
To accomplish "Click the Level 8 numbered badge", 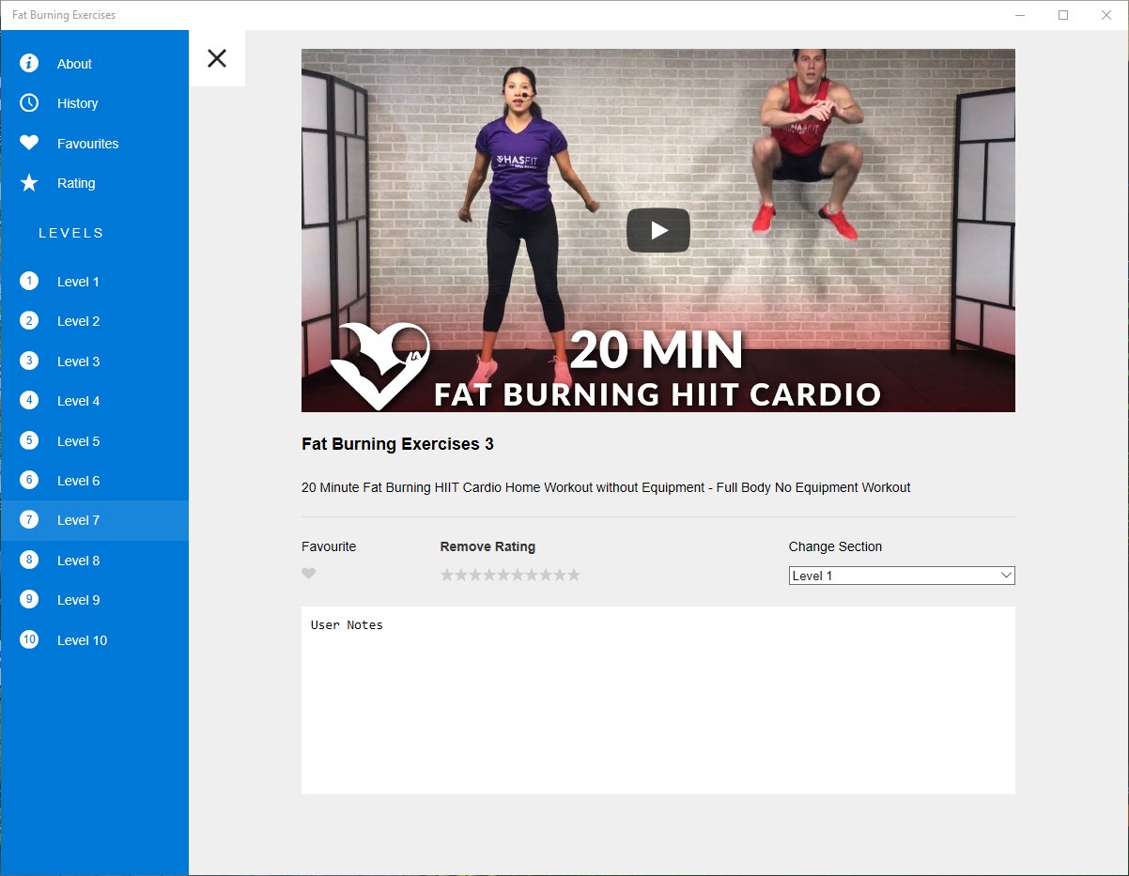I will [x=28, y=560].
